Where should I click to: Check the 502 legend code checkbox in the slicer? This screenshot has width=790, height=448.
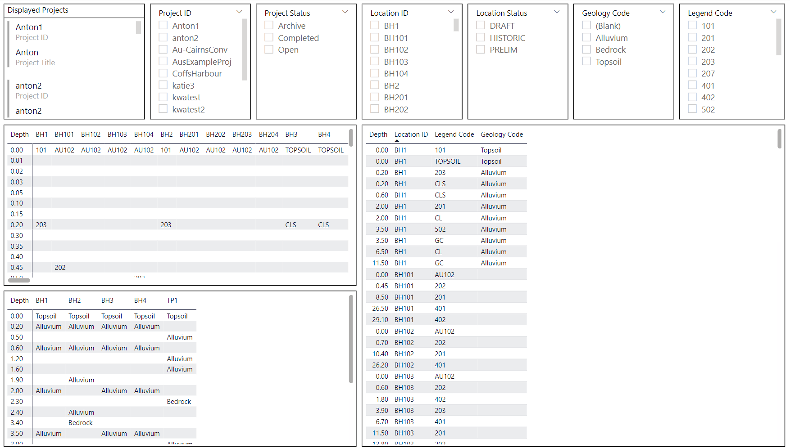pyautogui.click(x=692, y=109)
